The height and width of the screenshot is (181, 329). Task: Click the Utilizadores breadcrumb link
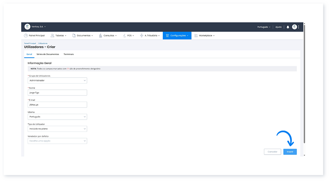(x=43, y=43)
